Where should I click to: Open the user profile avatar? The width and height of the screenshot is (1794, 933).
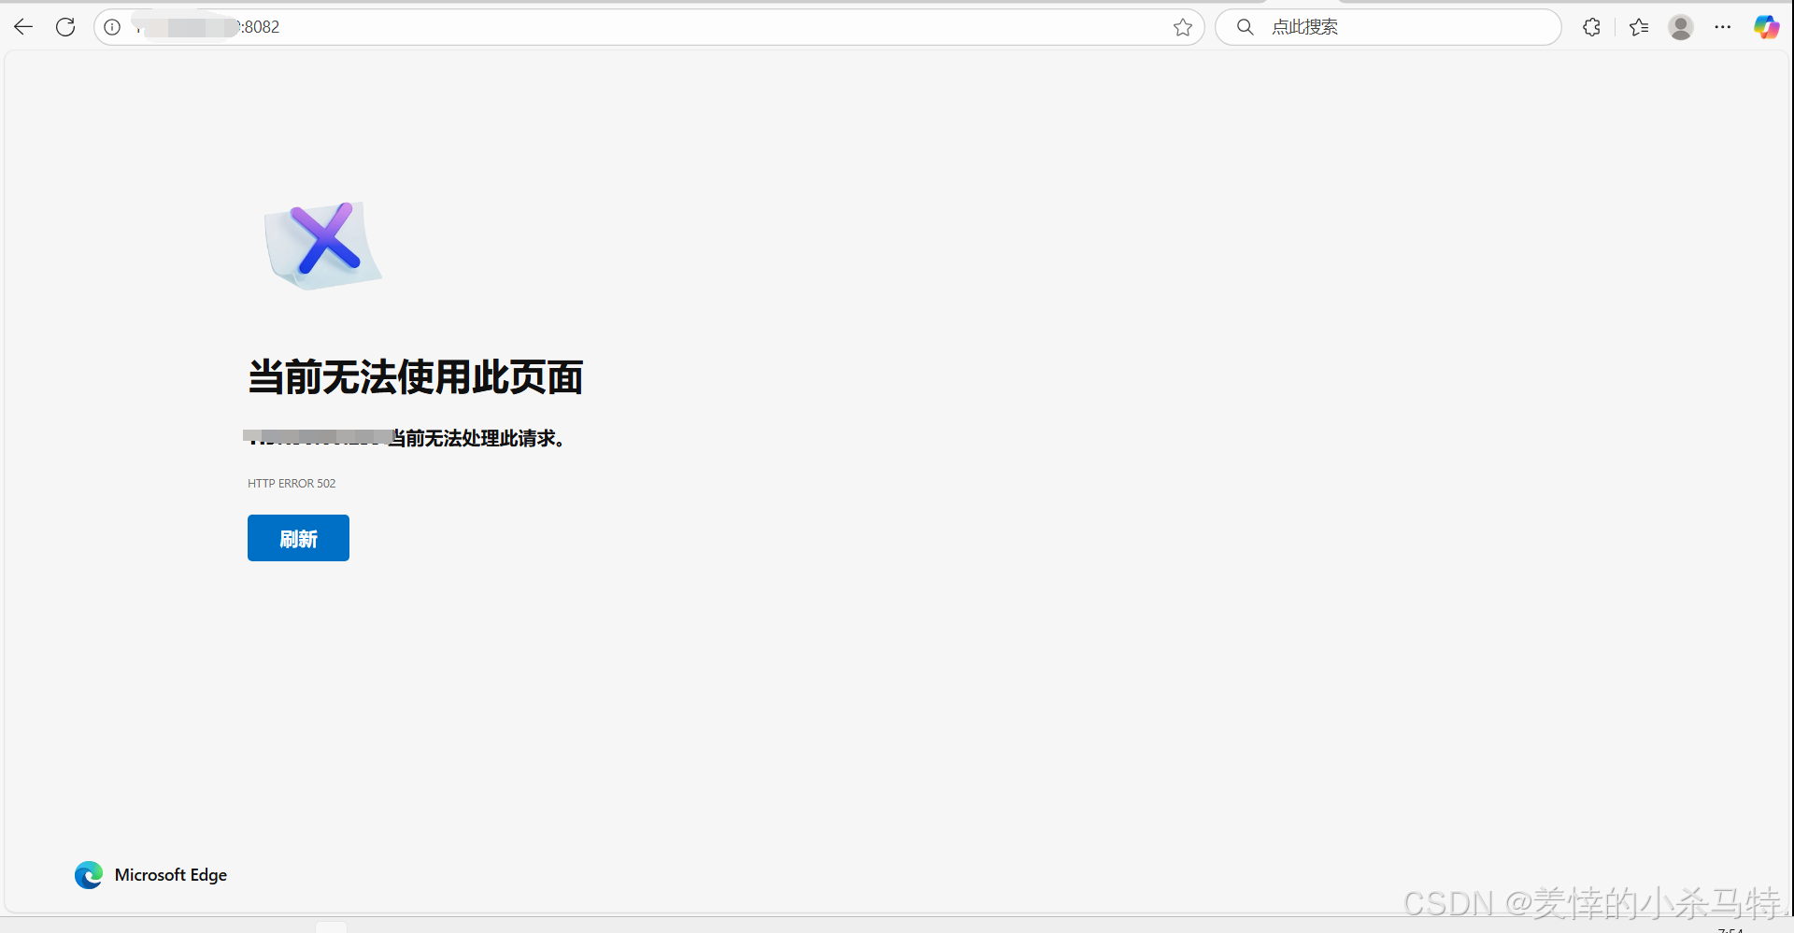(1681, 27)
